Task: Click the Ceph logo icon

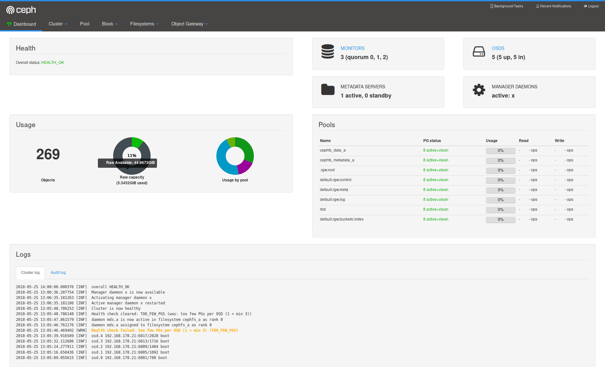Action: coord(10,10)
